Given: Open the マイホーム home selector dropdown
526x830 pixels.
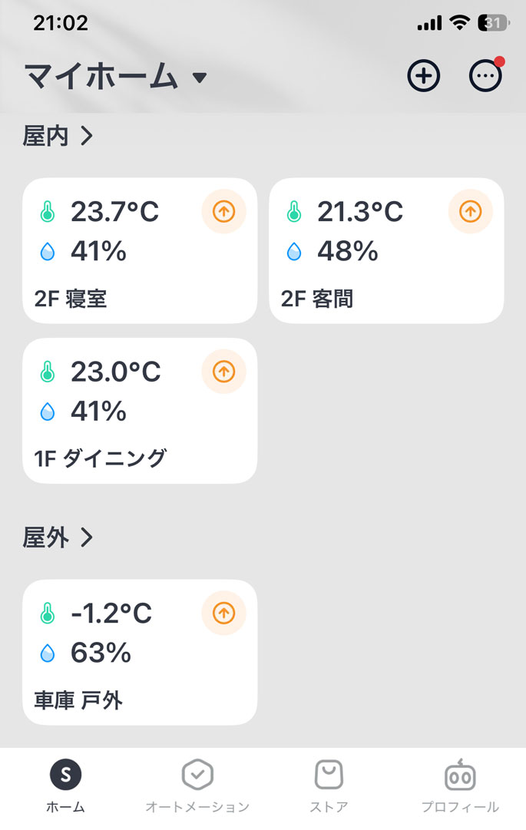Looking at the screenshot, I should tap(115, 77).
